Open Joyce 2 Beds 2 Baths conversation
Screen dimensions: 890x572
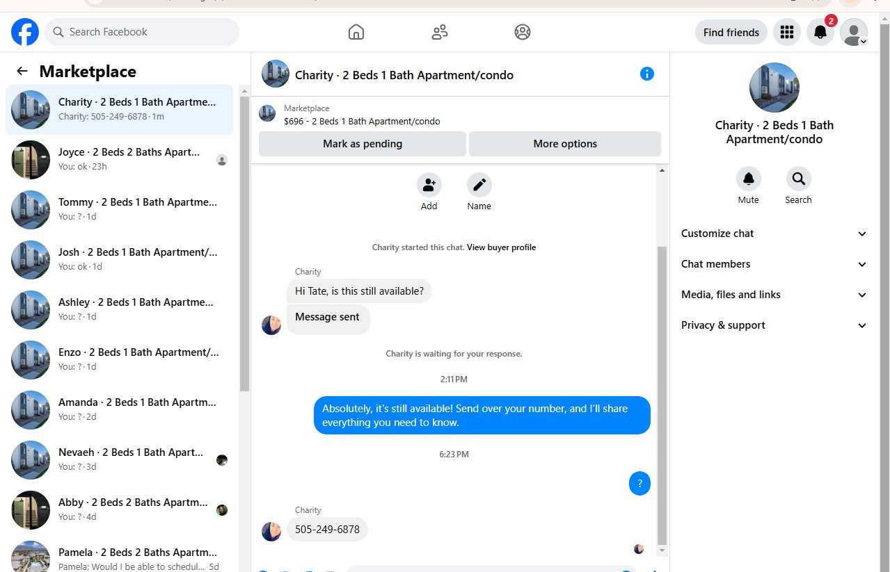click(119, 160)
